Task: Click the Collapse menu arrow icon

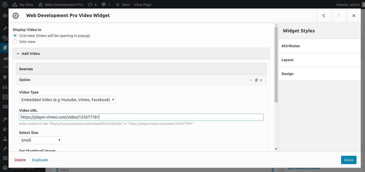Action: (x=5, y=168)
